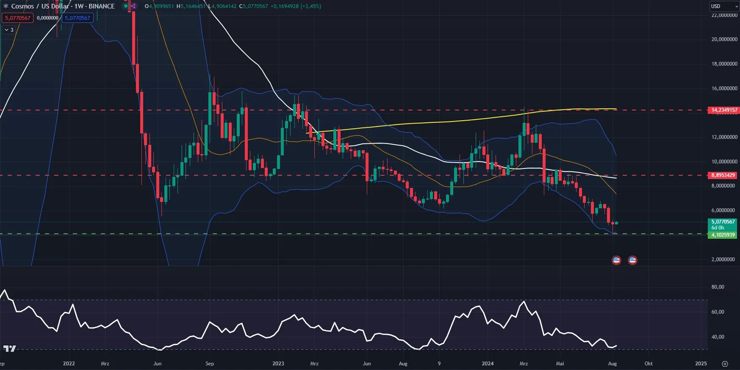Click the open value O4,9099651
This screenshot has height=370, width=740.
point(159,6)
